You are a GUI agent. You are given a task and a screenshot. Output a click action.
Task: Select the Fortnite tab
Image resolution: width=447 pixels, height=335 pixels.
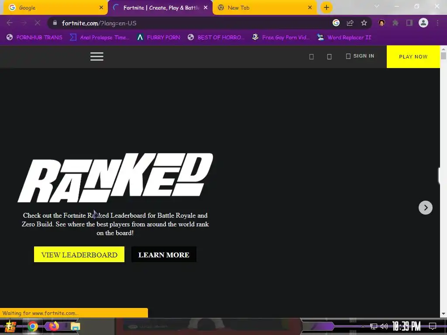click(x=160, y=8)
